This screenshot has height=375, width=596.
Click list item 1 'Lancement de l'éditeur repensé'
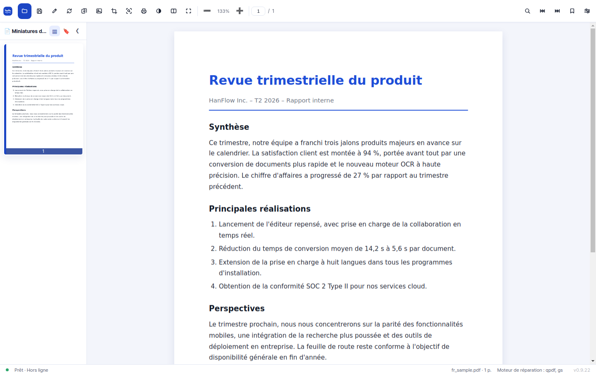tap(339, 230)
